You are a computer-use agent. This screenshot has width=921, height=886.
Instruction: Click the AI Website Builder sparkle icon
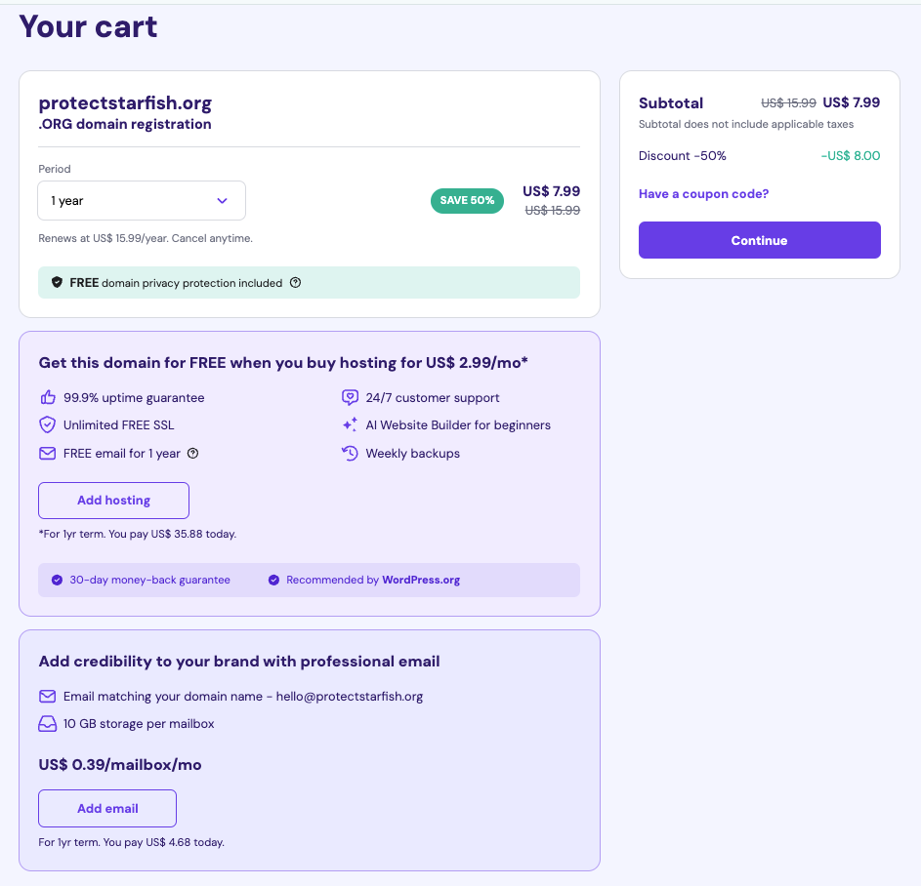click(x=350, y=424)
